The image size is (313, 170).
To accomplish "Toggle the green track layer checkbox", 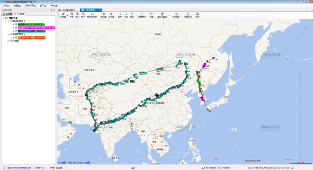I will pyautogui.click(x=16, y=24).
